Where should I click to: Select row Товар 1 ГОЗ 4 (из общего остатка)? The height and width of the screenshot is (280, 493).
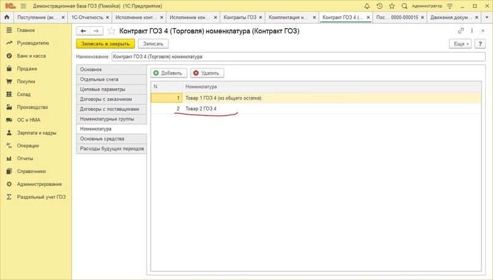(316, 98)
